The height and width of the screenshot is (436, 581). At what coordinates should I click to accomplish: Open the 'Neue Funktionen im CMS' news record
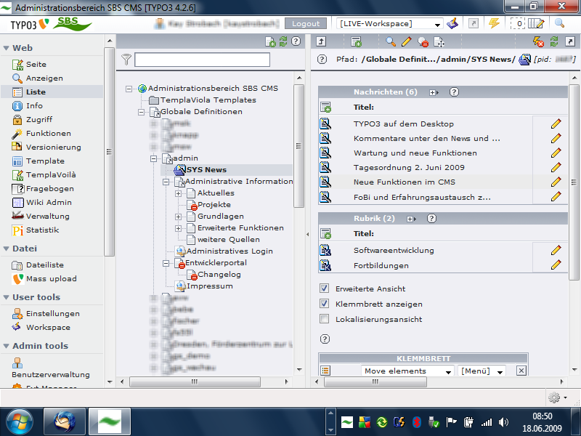pos(405,182)
